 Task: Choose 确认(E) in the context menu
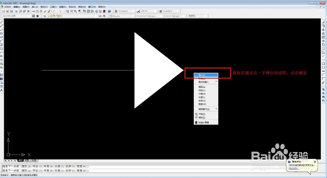pos(206,75)
